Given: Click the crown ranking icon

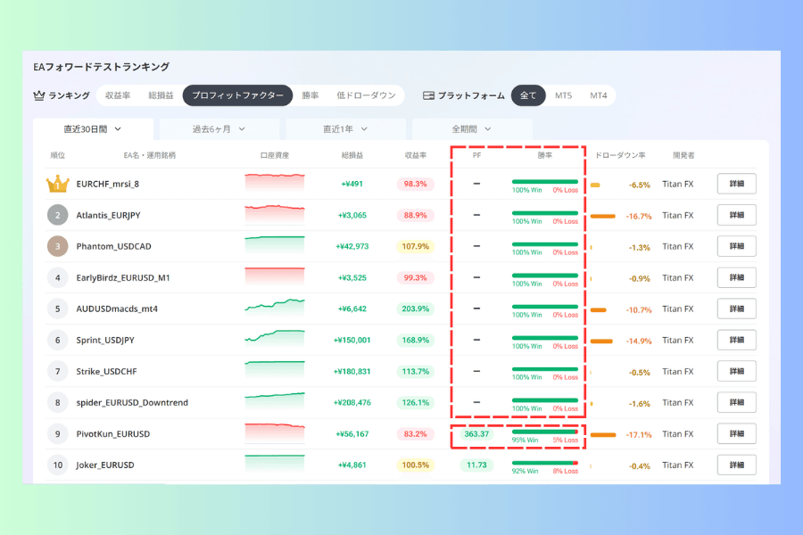Looking at the screenshot, I should click(x=39, y=95).
